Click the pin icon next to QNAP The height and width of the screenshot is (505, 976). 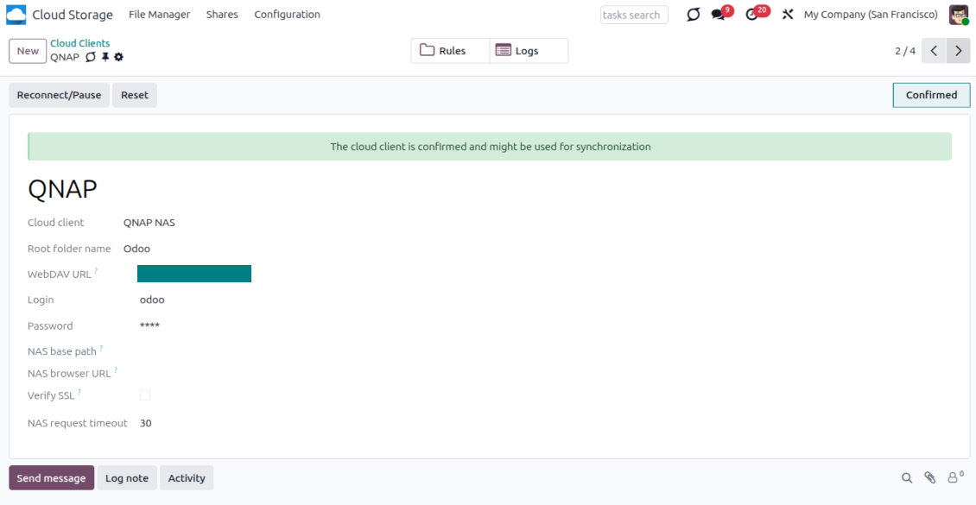pos(105,57)
